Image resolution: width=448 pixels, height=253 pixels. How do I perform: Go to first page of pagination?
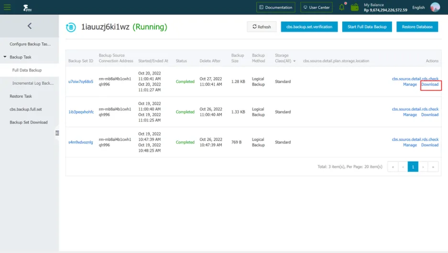393,167
